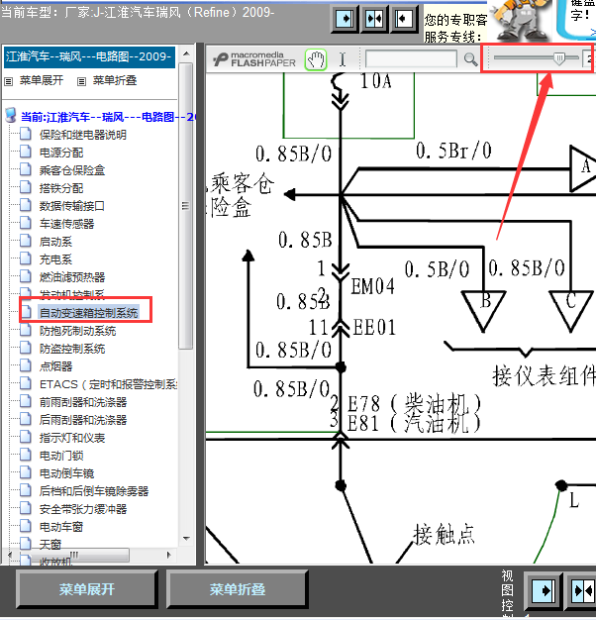Image resolution: width=596 pixels, height=620 pixels.
Task: Click the tree panel scroll up arrow
Action: click(x=186, y=53)
